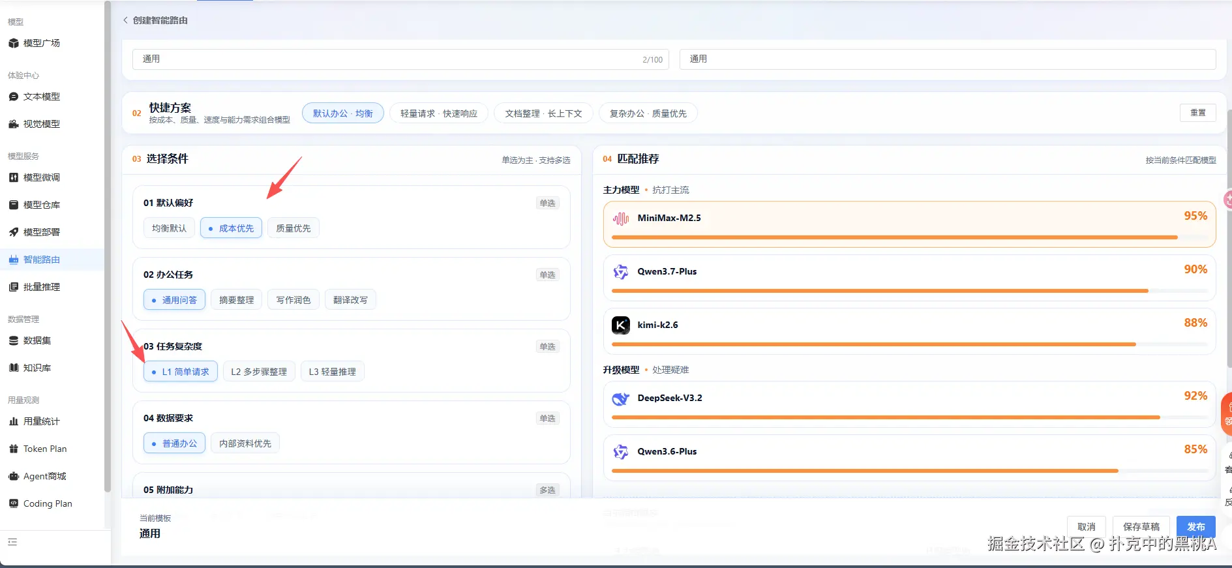Collapse sidebar using bottom menu icon
This screenshot has width=1232, height=568.
[12, 542]
